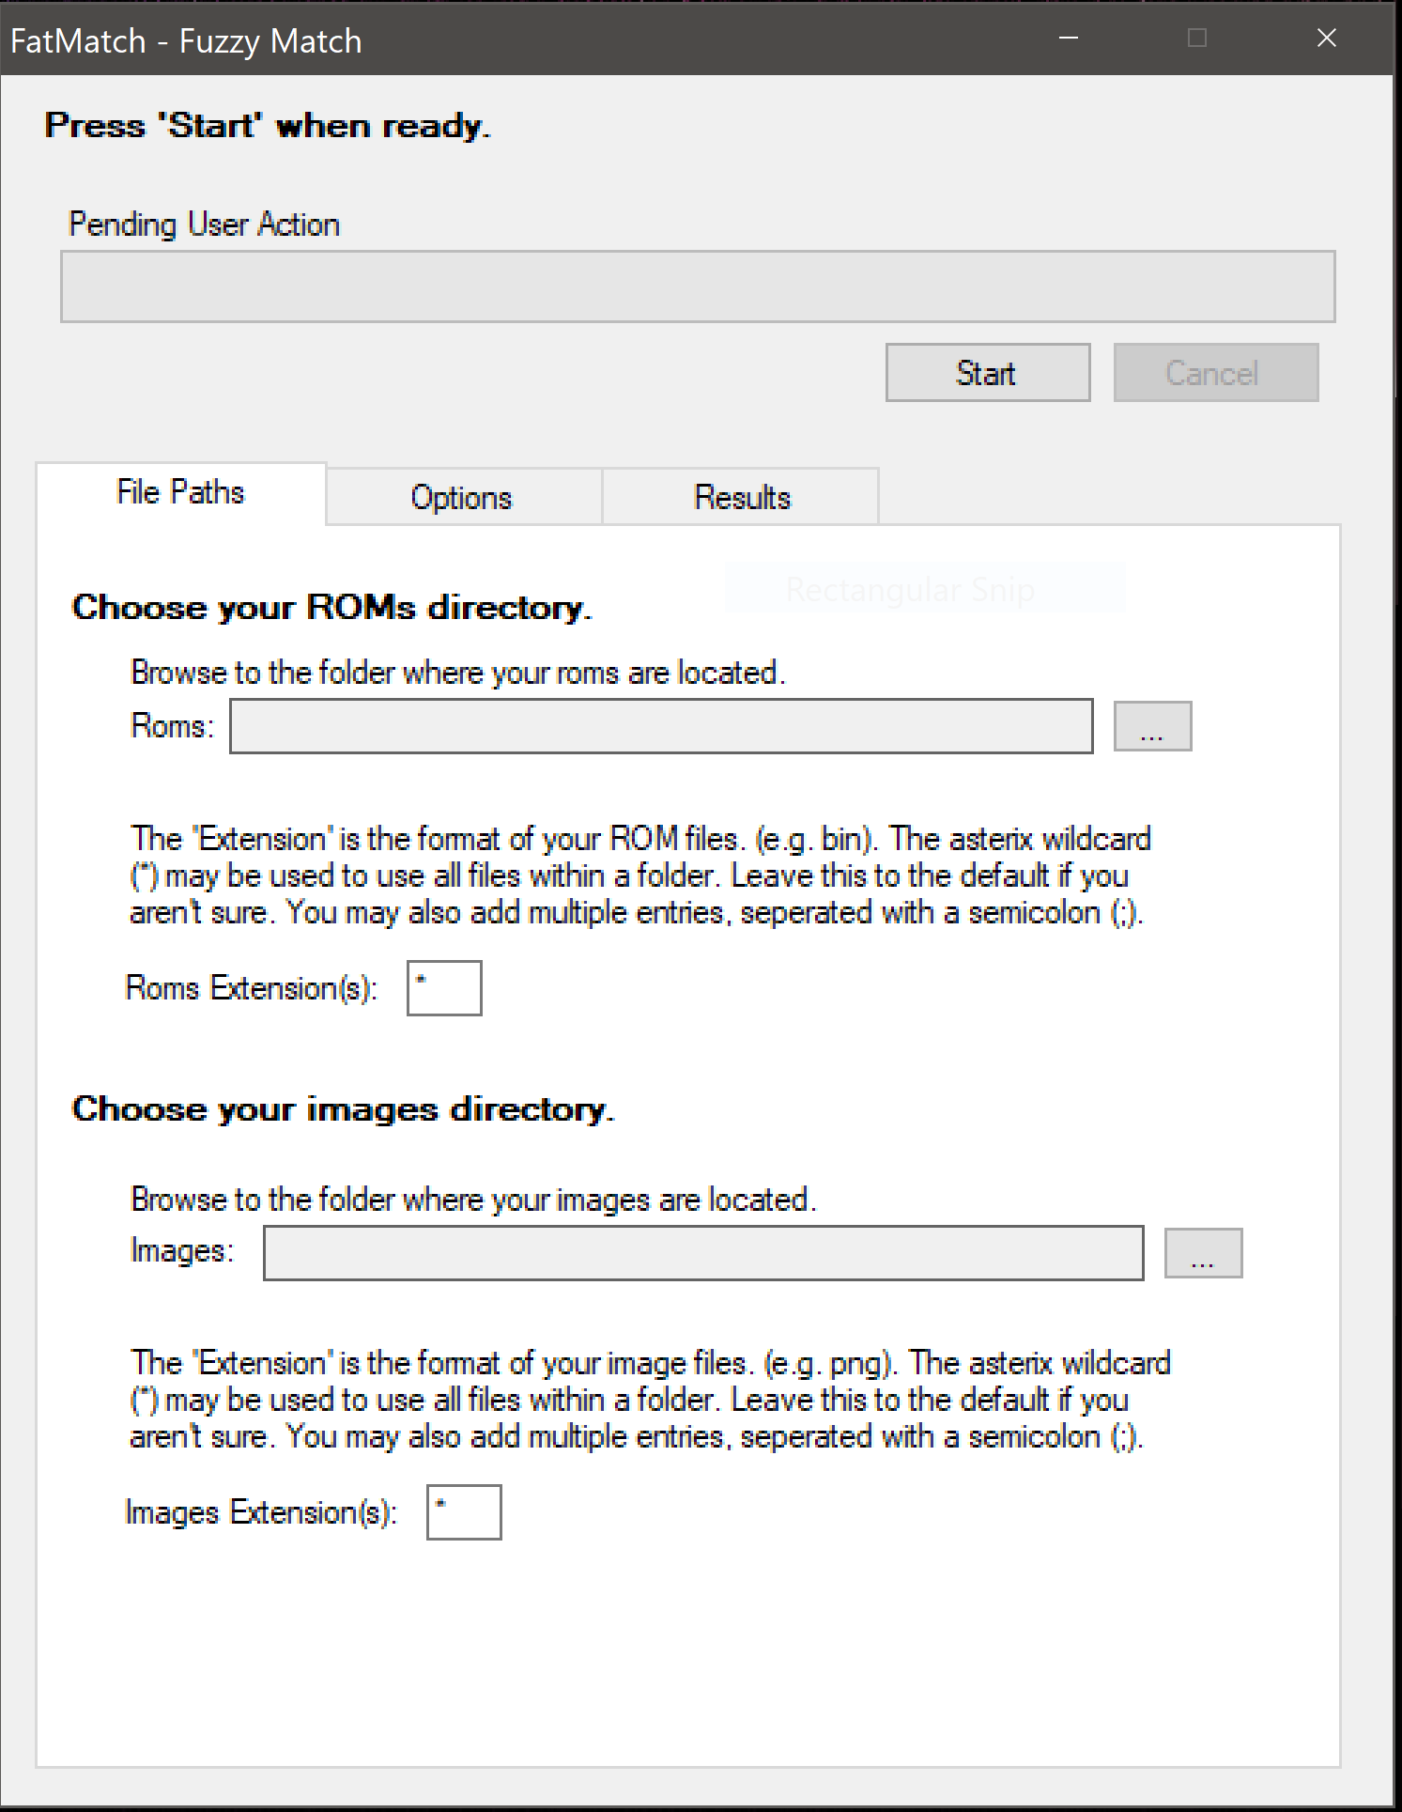
Task: Click the 'Roms:' label
Action: [173, 726]
